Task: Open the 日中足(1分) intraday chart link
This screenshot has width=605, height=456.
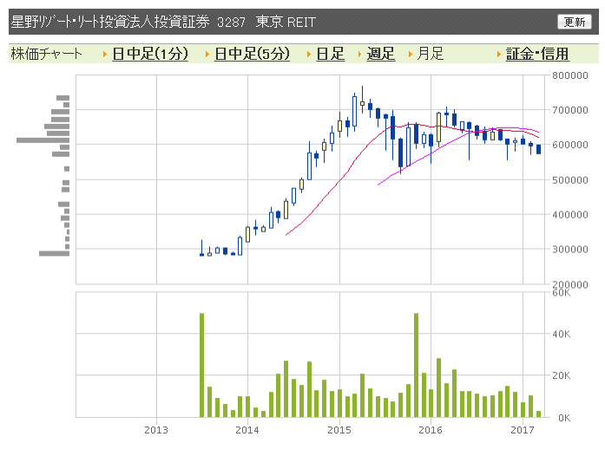Action: pyautogui.click(x=150, y=54)
